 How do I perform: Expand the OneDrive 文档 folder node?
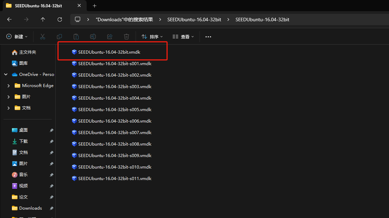[x=8, y=108]
